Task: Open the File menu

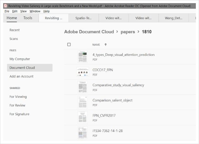Action: [7, 11]
